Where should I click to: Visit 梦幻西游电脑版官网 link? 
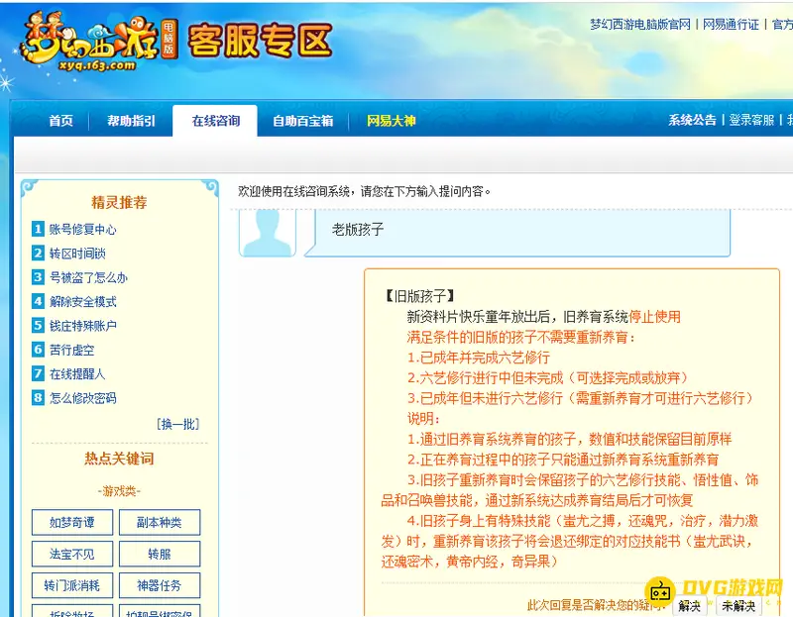coord(640,24)
